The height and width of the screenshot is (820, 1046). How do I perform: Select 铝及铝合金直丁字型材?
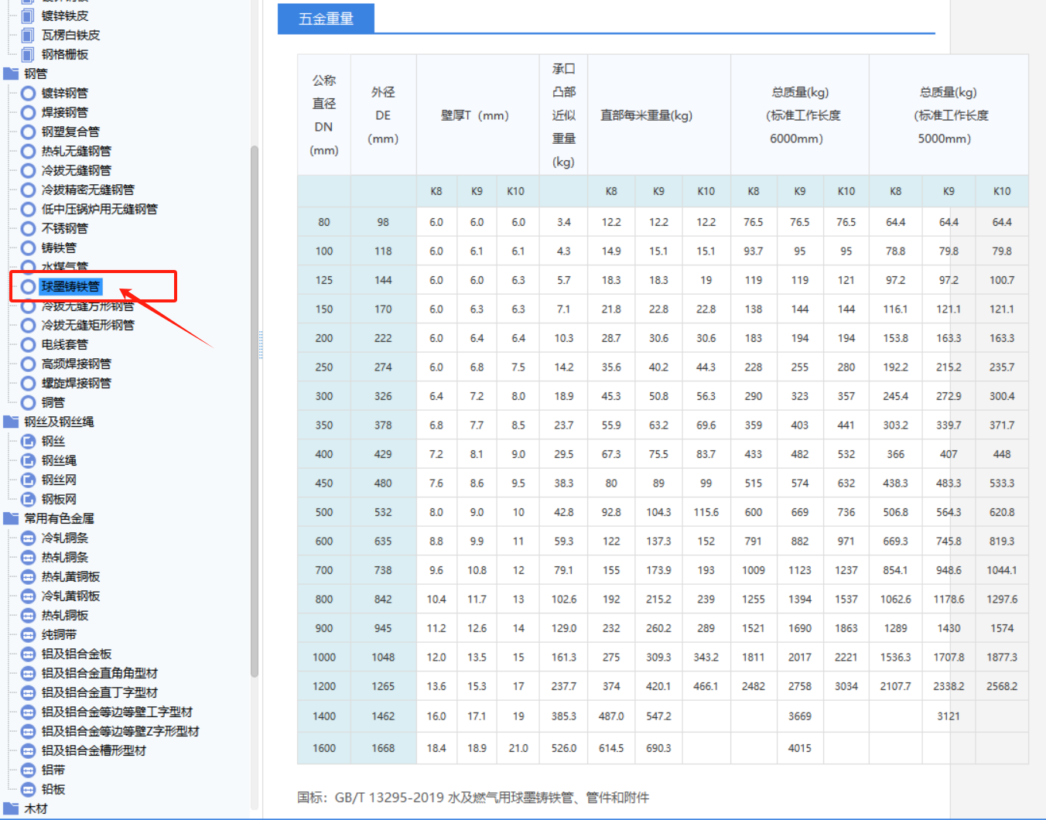pos(100,693)
